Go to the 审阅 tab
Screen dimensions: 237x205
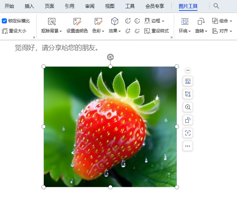coord(90,6)
